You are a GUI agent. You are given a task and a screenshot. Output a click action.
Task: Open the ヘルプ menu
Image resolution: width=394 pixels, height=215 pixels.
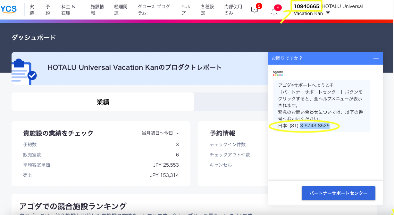[x=186, y=10]
